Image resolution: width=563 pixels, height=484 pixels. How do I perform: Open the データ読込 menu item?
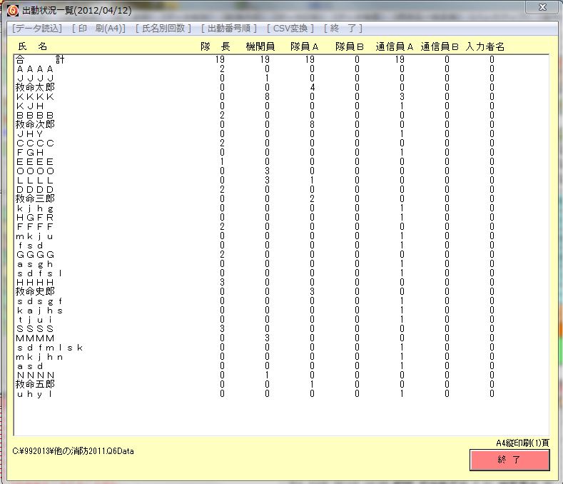(37, 29)
